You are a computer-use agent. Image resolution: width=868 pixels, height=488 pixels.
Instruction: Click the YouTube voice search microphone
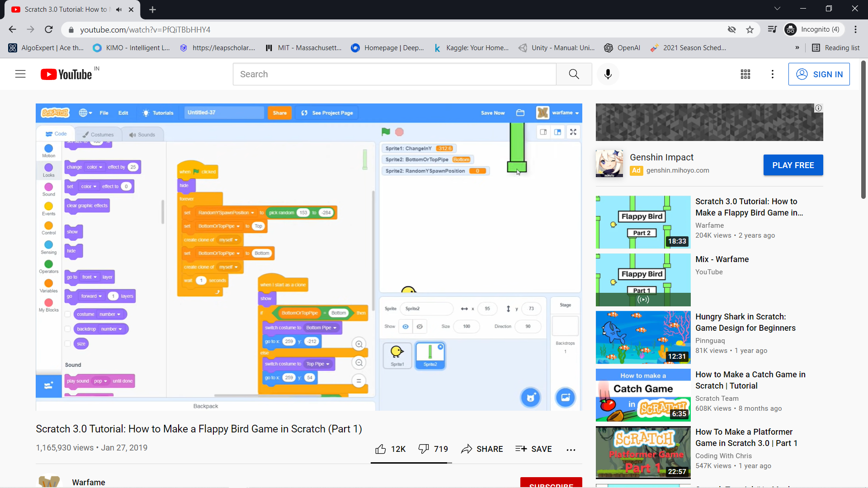point(608,74)
